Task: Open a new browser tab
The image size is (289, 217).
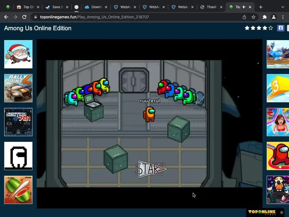Action: pos(260,7)
